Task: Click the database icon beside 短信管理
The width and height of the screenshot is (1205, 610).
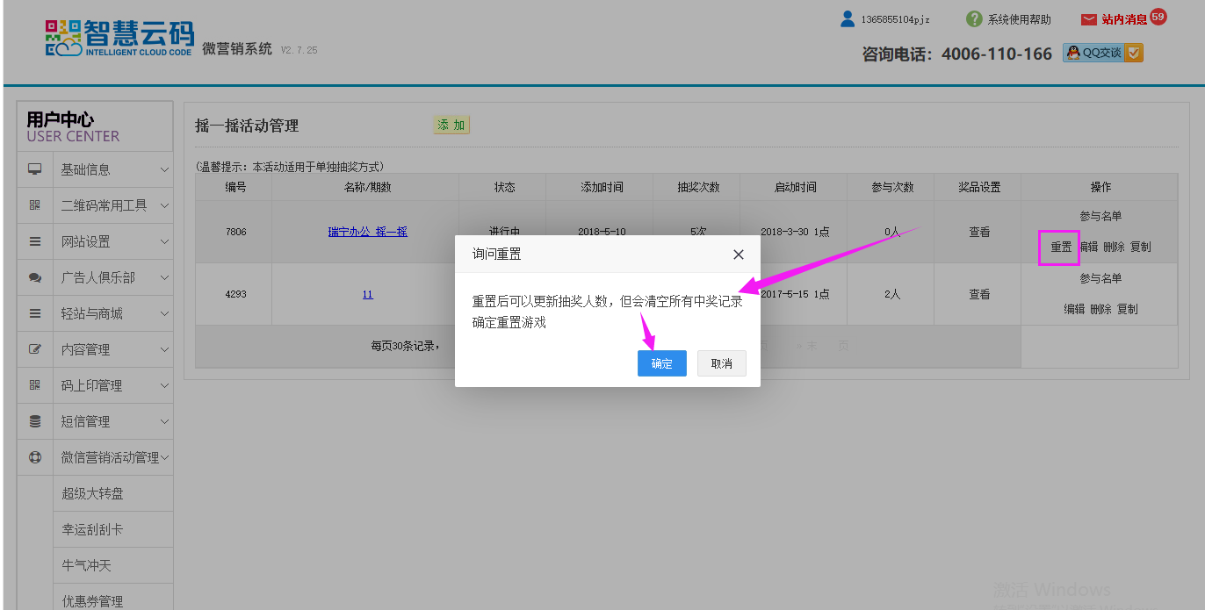Action: coord(35,421)
